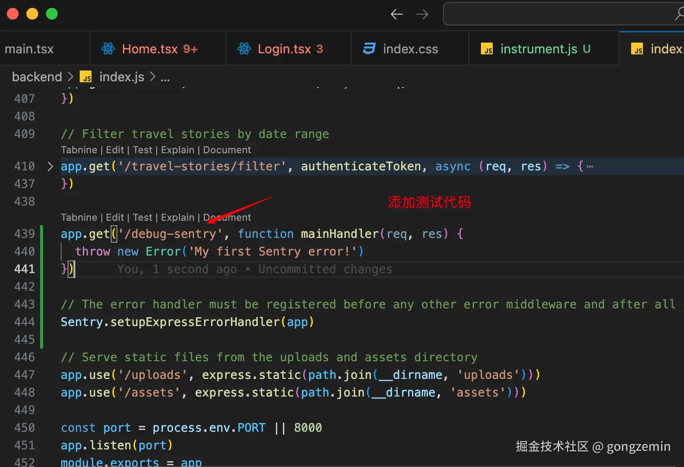The height and width of the screenshot is (467, 684).
Task: Click line number 441 in gutter
Action: pos(24,269)
